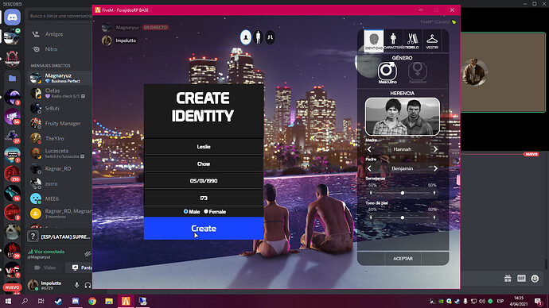The width and height of the screenshot is (549, 308).
Task: Open Discord home icon in sidebar
Action: pyautogui.click(x=12, y=17)
